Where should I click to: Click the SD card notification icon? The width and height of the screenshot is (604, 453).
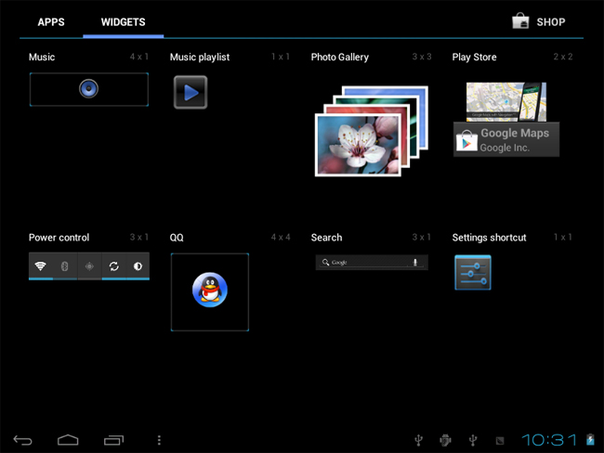click(x=500, y=441)
